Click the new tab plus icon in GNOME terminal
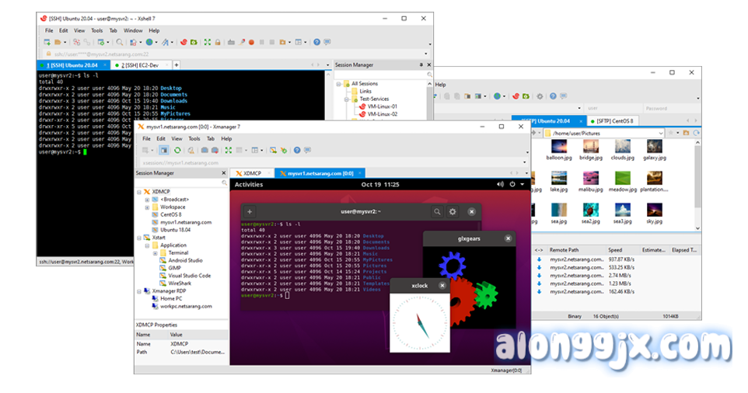Viewport: 748px width, 393px height. 250,211
